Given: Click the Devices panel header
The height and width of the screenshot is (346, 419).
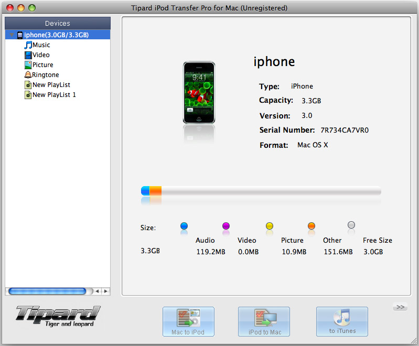Looking at the screenshot, I should (x=58, y=23).
